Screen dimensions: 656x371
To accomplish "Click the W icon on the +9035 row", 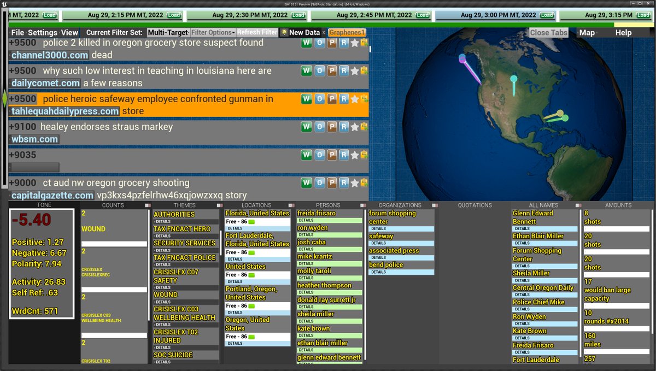I will coord(306,155).
